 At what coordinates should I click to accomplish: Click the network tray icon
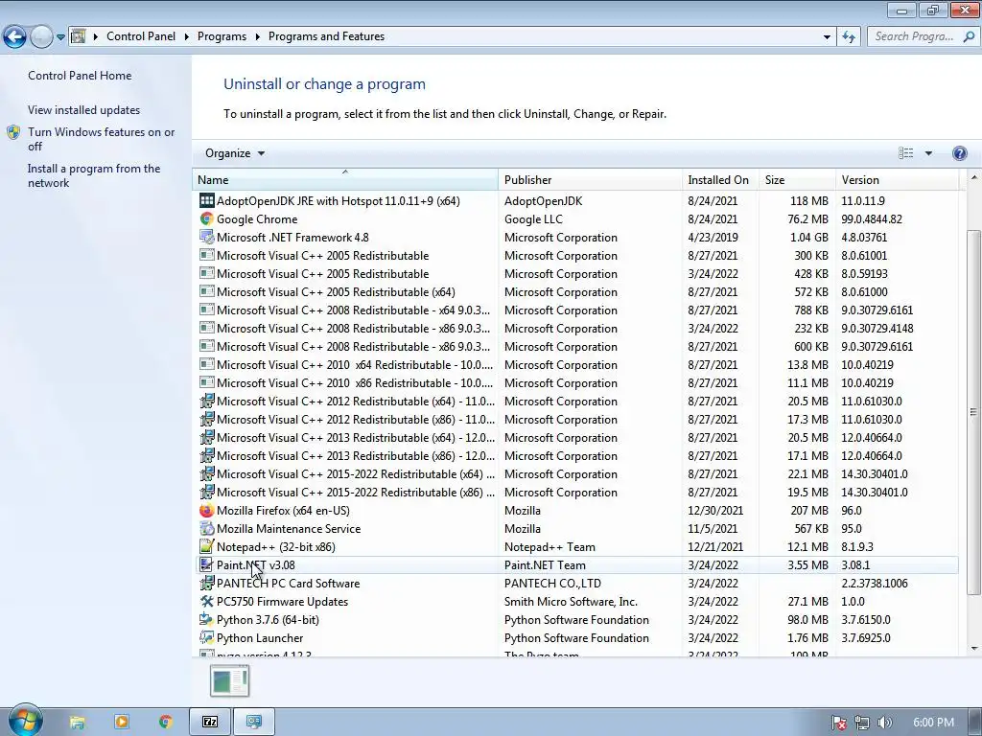[x=862, y=723]
